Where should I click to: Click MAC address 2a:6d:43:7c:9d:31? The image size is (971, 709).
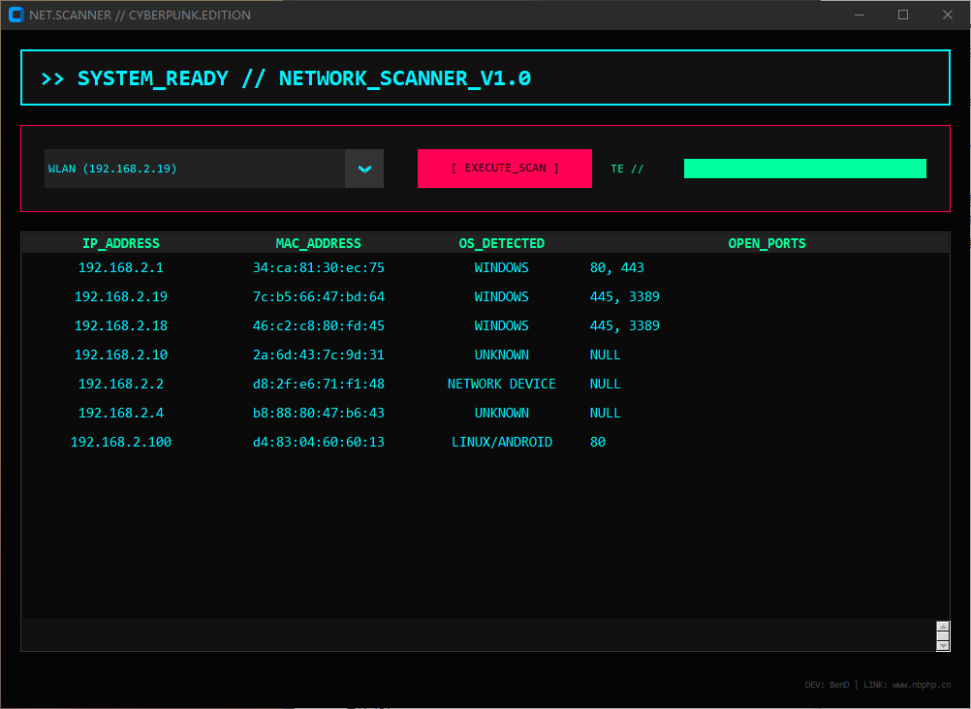click(318, 354)
